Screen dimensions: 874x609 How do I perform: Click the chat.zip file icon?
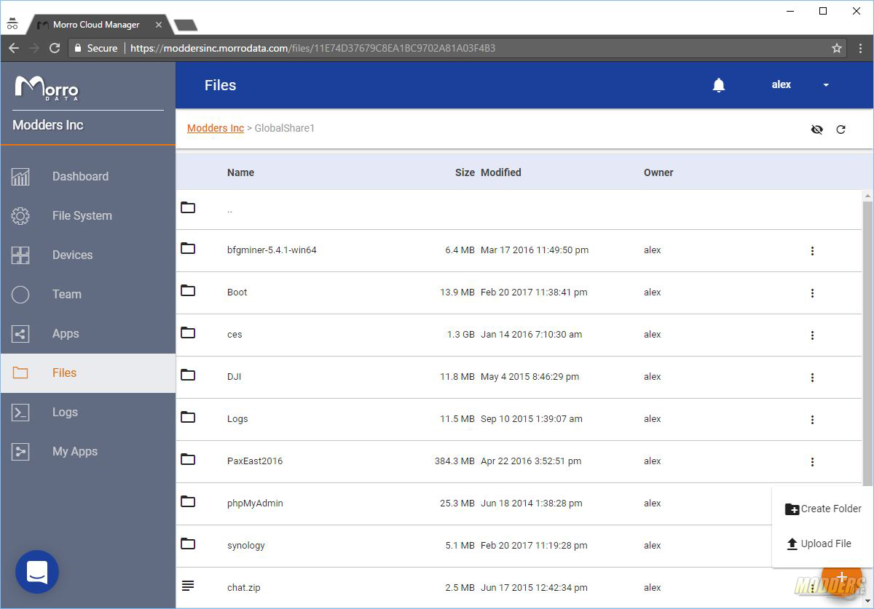coord(188,586)
